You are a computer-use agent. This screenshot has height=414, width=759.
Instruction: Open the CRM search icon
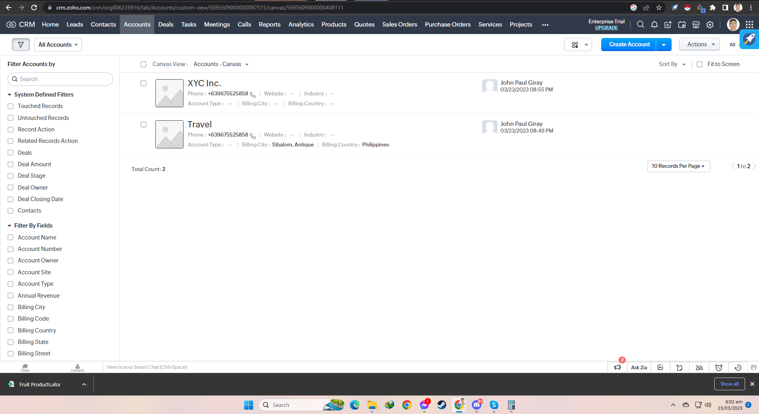(640, 25)
